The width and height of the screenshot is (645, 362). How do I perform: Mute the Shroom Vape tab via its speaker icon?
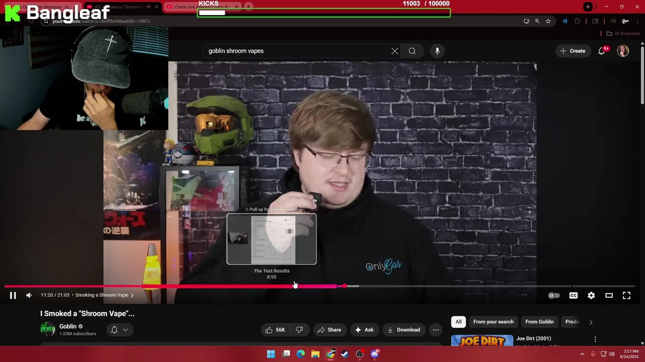coord(148,7)
